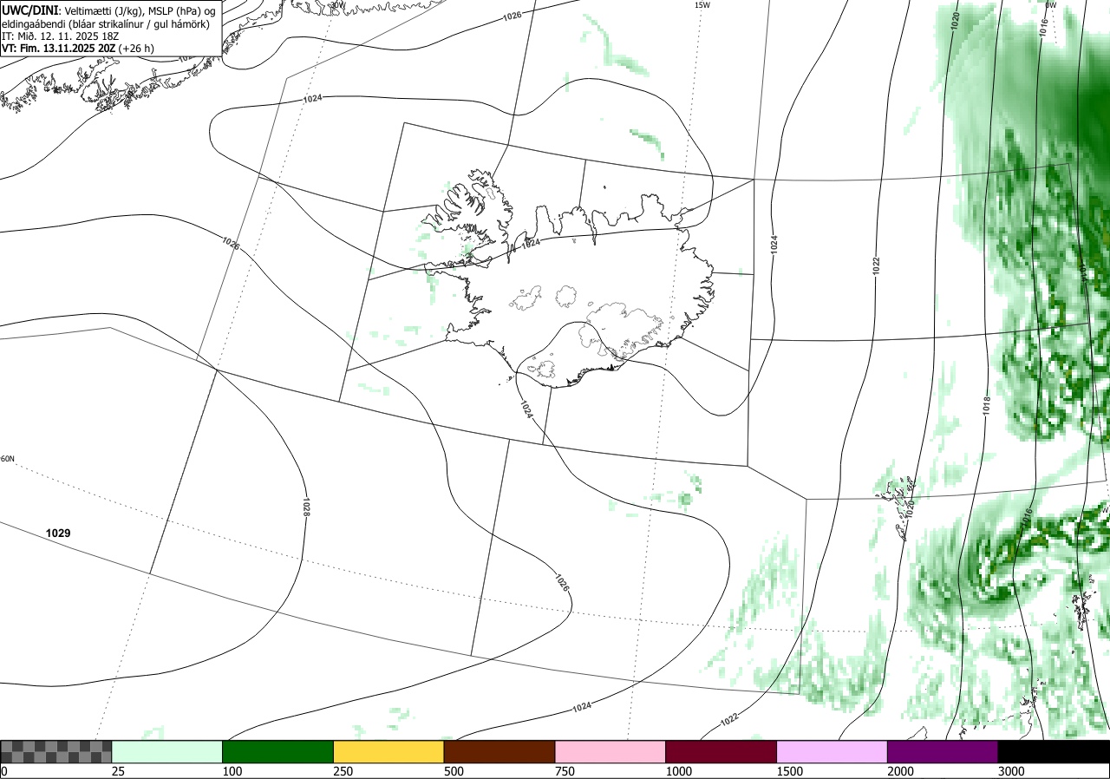Click the "3000" legend scale value

1011,771
